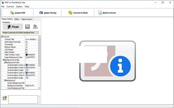Click the OuterGradient Angle value 270
The width and height of the screenshot is (174, 108).
pyautogui.click(x=32, y=70)
